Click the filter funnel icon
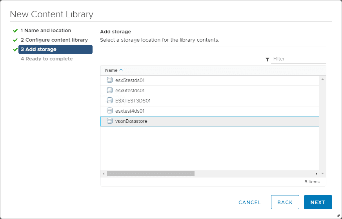 pyautogui.click(x=267, y=59)
